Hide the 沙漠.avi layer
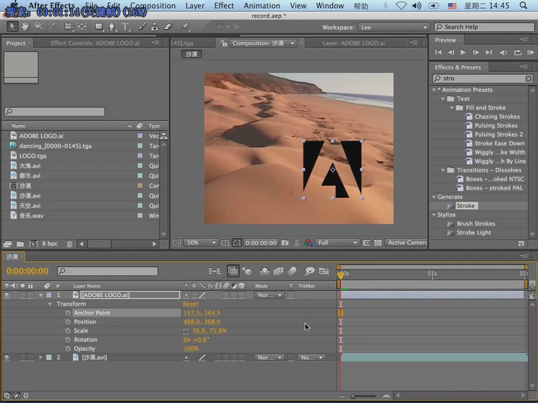 click(7, 357)
